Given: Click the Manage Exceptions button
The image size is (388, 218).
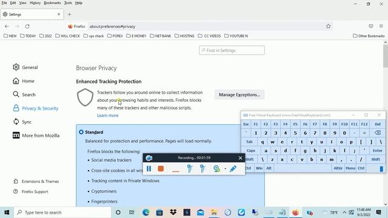Looking at the screenshot, I should coord(239,94).
